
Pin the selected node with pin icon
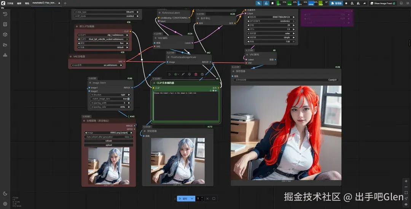(x=189, y=74)
